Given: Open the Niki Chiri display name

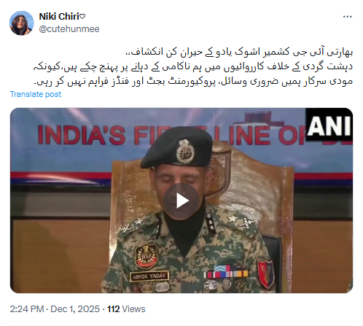Looking at the screenshot, I should pos(59,17).
